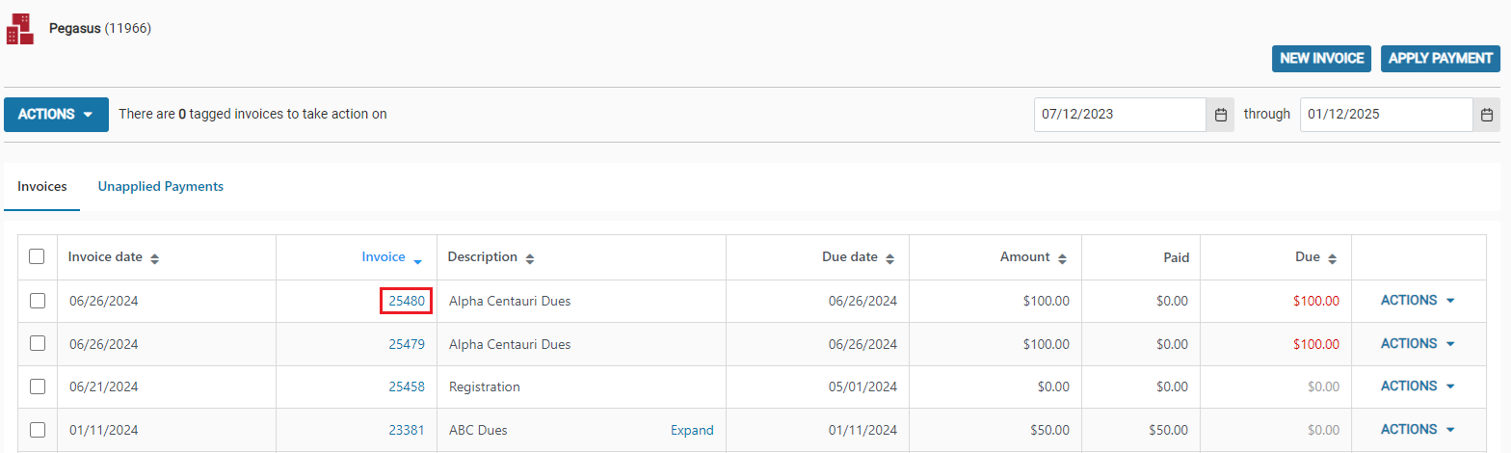Select the Invoices tab
1511x453 pixels.
click(x=42, y=186)
